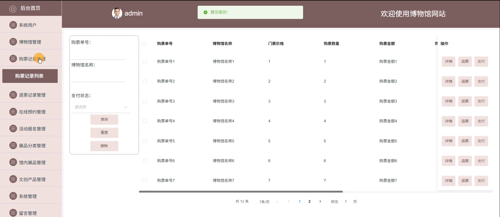The image size is (500, 217).
Task: Check the row for 购票单号3
Action: pos(145,101)
